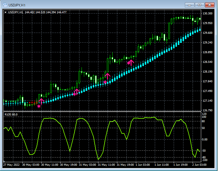The width and height of the screenshot is (218, 171).
Task: Click the 80 level on indicator scale
Action: click(x=203, y=121)
